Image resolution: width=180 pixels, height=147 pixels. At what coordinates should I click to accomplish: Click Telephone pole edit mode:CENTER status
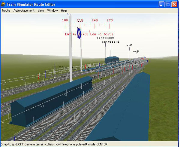(84, 144)
